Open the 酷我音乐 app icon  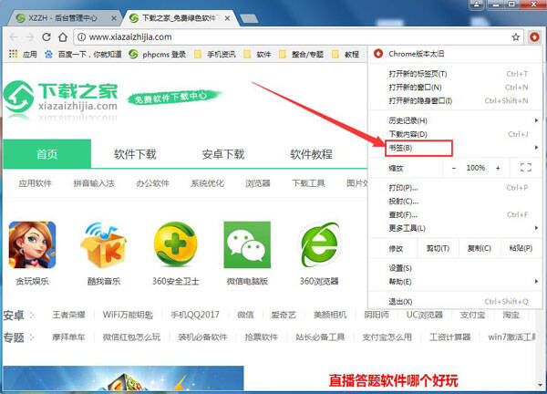pos(104,245)
